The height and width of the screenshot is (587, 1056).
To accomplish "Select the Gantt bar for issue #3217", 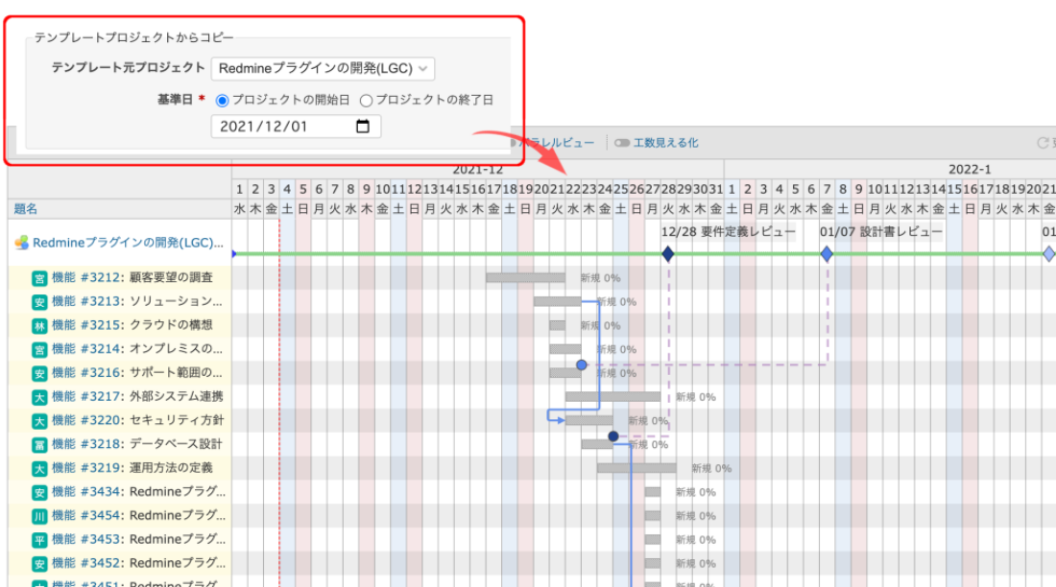I will tap(612, 396).
